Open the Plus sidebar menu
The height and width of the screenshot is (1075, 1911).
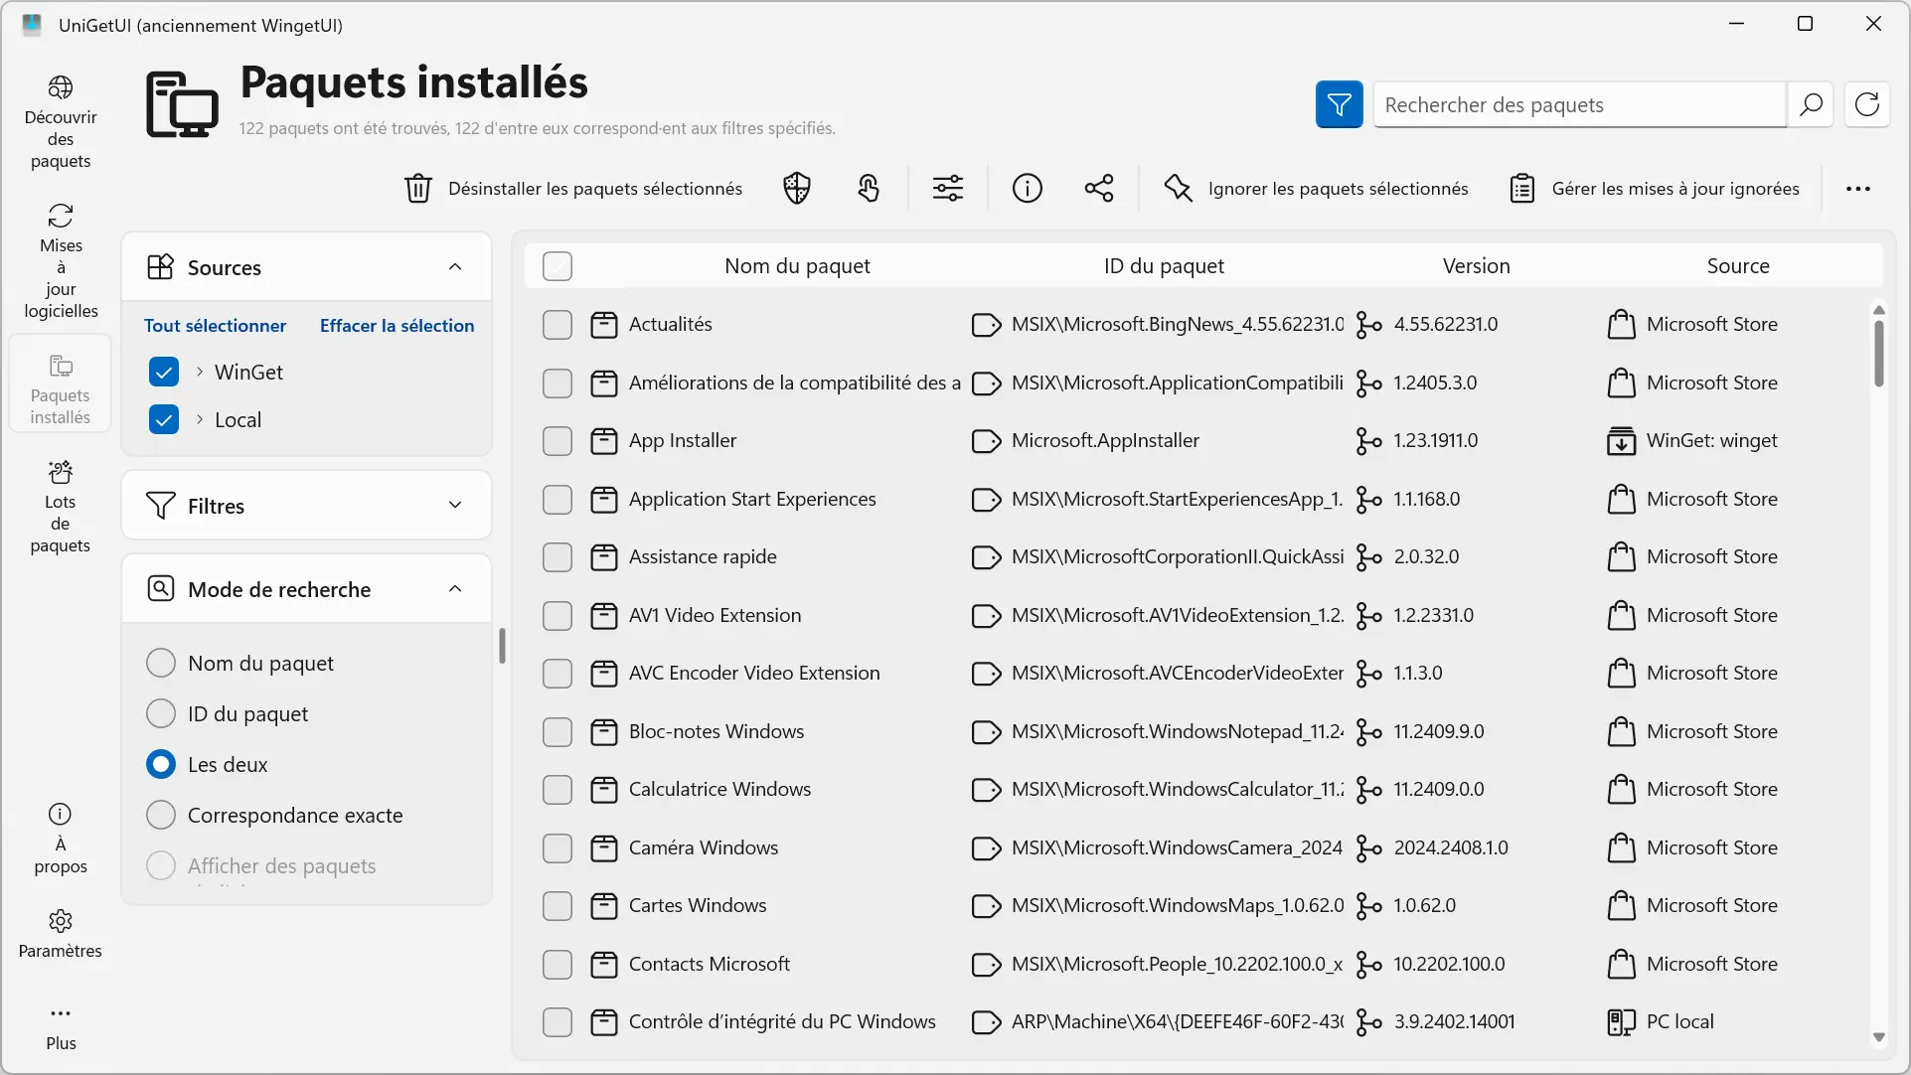[x=61, y=1027]
